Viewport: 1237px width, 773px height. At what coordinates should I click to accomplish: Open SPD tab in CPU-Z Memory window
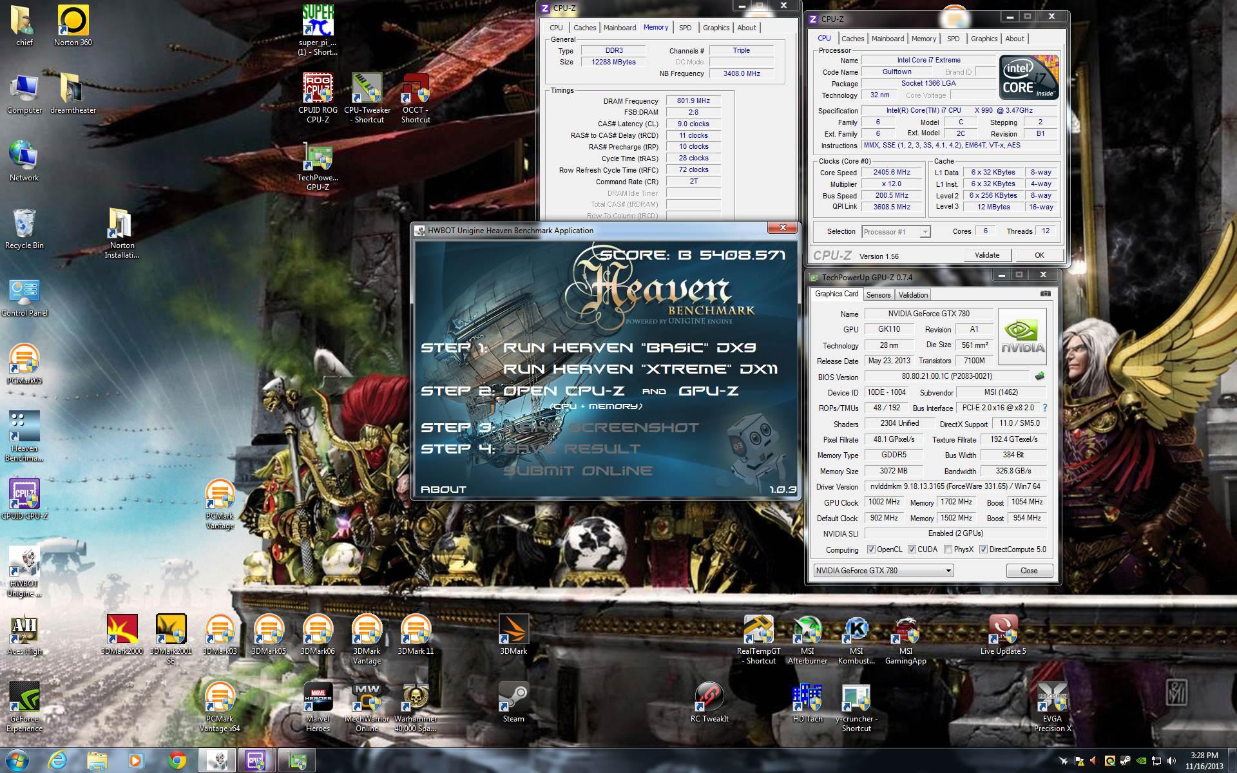coord(685,28)
